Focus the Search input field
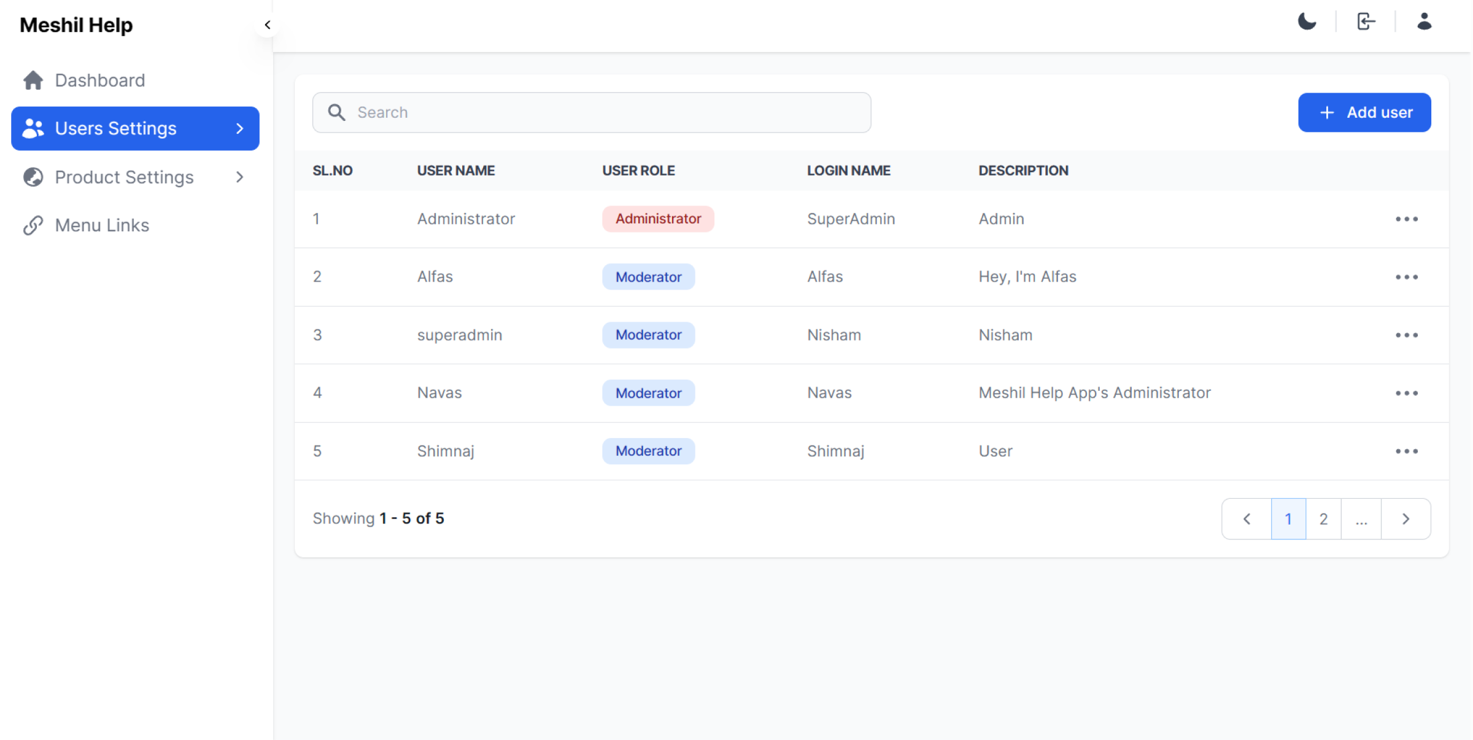The width and height of the screenshot is (1473, 740). [x=608, y=112]
